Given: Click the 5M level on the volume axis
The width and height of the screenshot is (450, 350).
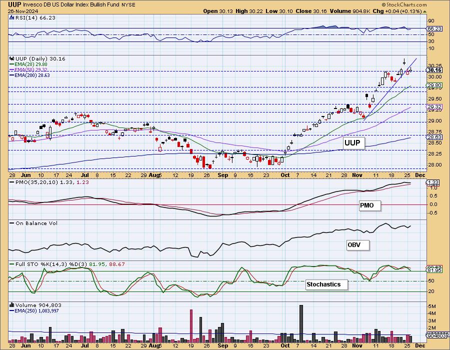Looking at the screenshot, I should (x=432, y=306).
